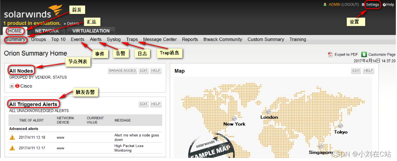Open Settings gear icon
397x161 pixels.
(363, 5)
